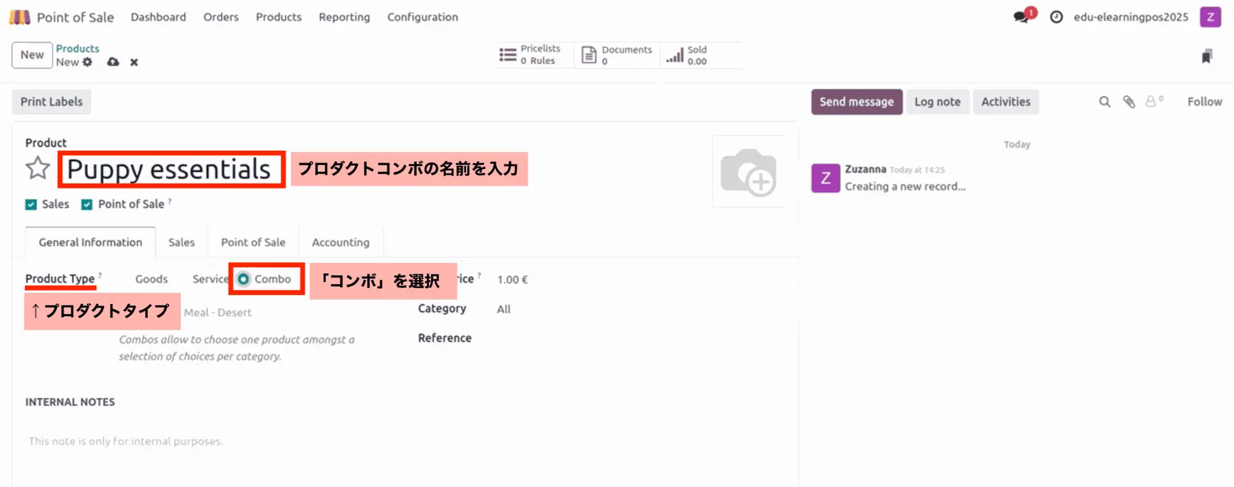This screenshot has width=1234, height=487.
Task: Switch to the Point of Sale tab
Action: click(x=253, y=242)
